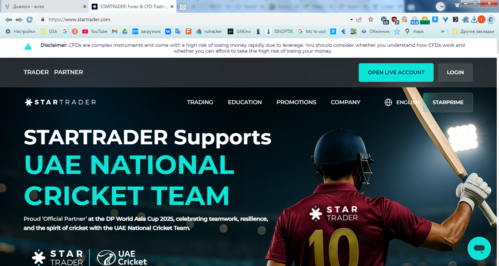This screenshot has height=266, width=499.
Task: Open the Gmail bookmark icon
Action: [114, 31]
